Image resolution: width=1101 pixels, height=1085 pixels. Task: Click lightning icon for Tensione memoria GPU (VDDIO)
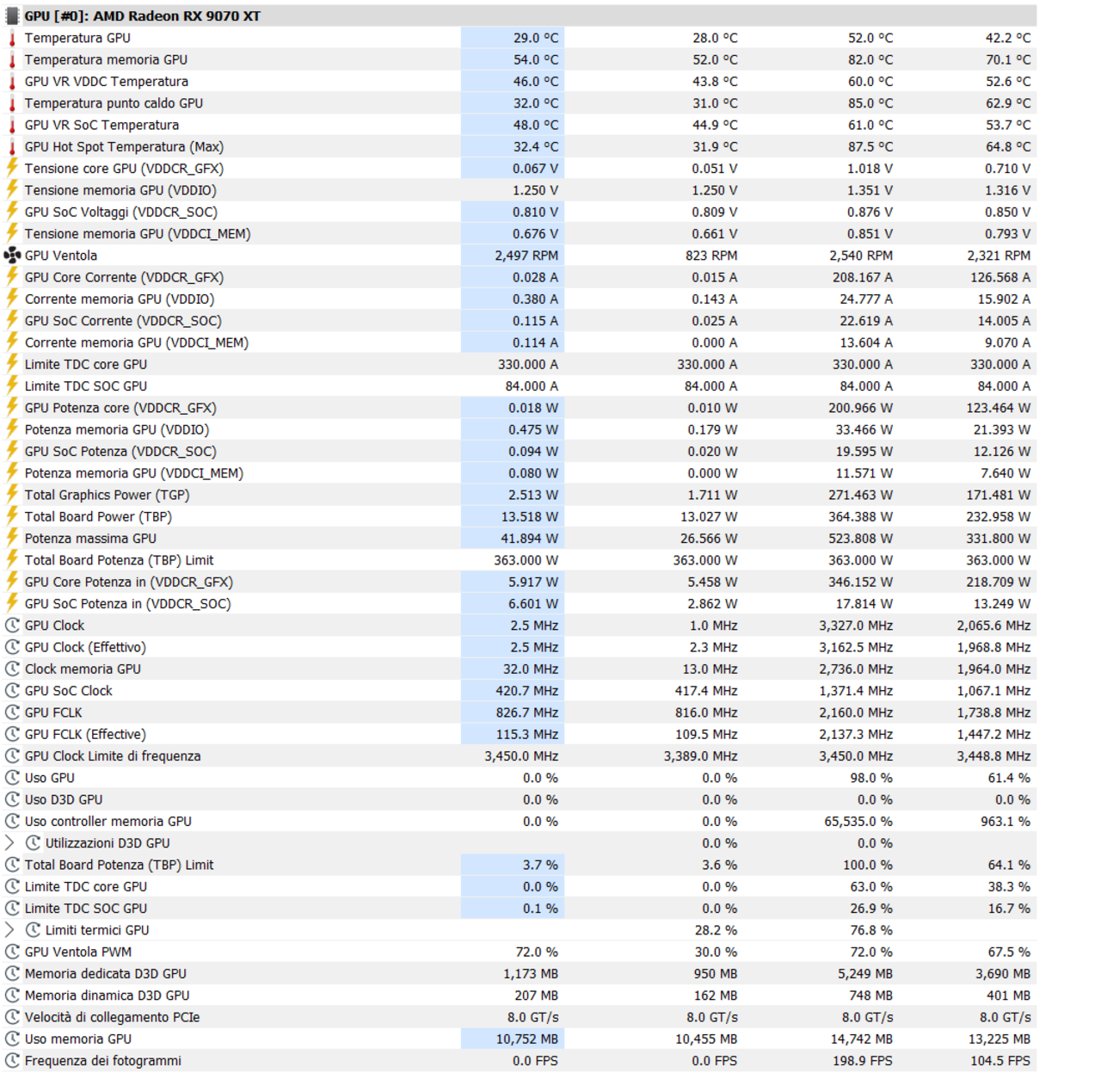pos(12,189)
